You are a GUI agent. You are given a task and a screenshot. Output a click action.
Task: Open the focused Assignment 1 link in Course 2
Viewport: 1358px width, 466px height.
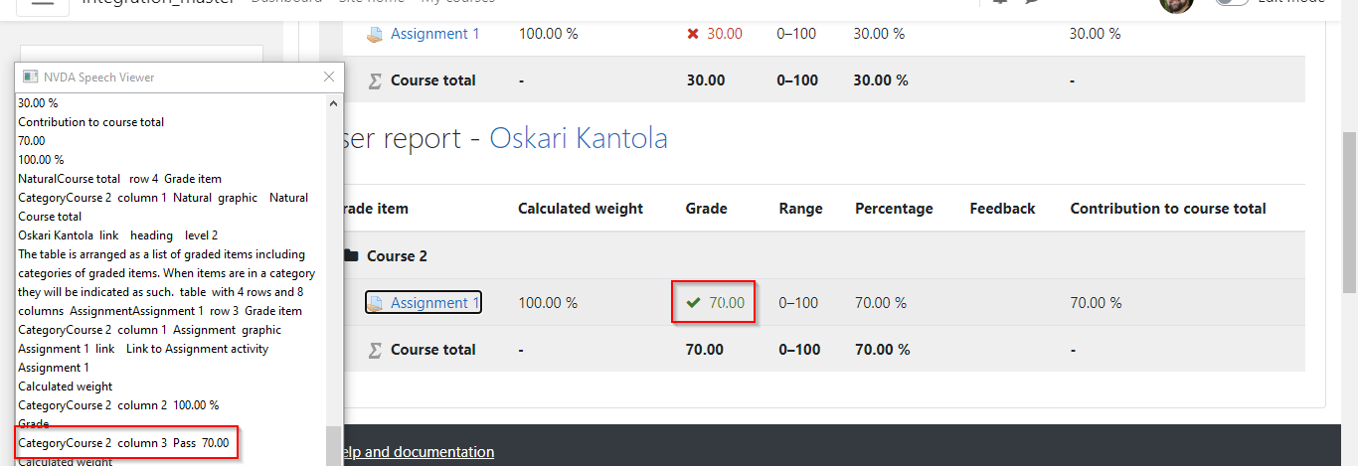435,303
